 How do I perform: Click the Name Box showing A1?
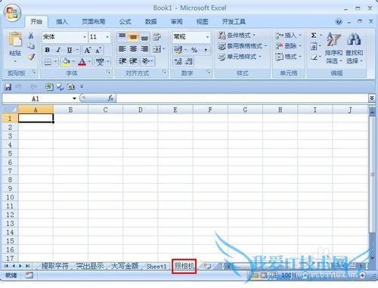click(39, 98)
